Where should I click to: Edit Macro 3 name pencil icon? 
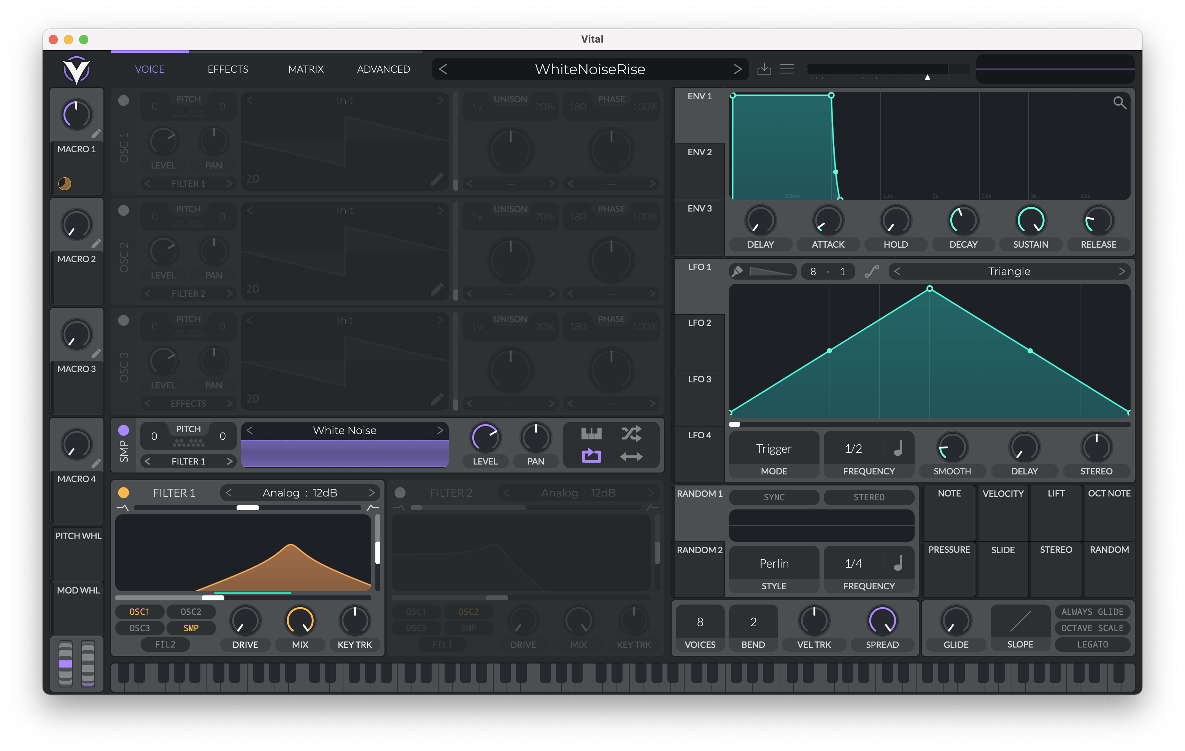tap(96, 353)
